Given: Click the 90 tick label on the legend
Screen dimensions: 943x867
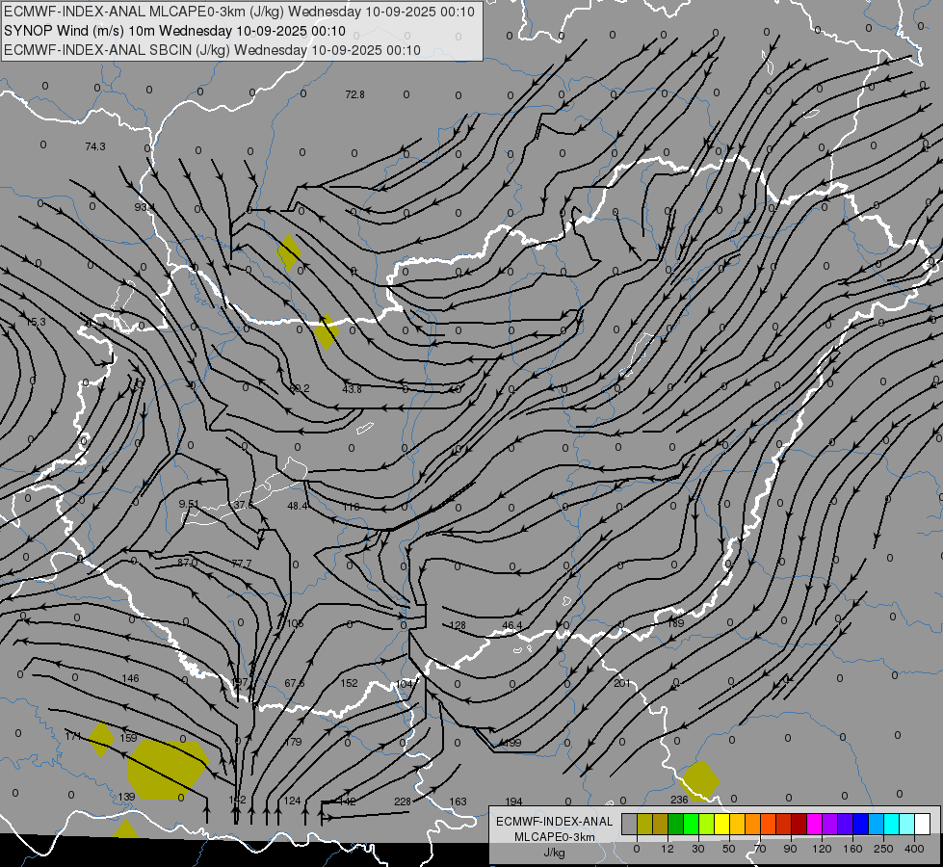Looking at the screenshot, I should pyautogui.click(x=791, y=849).
